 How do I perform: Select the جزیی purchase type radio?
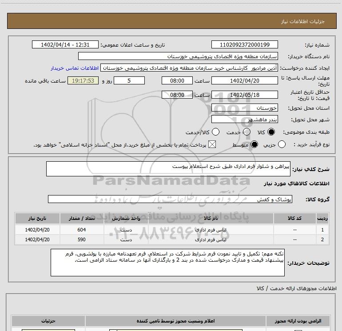[x=282, y=144]
